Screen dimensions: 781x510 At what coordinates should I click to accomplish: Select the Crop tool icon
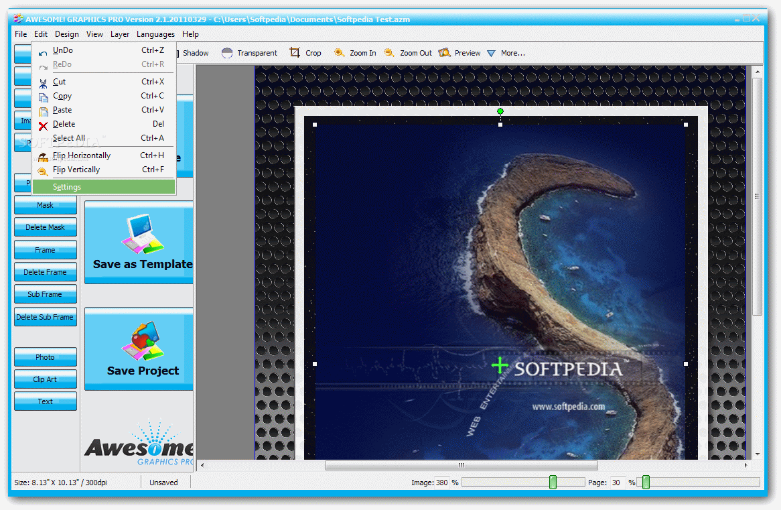point(295,53)
